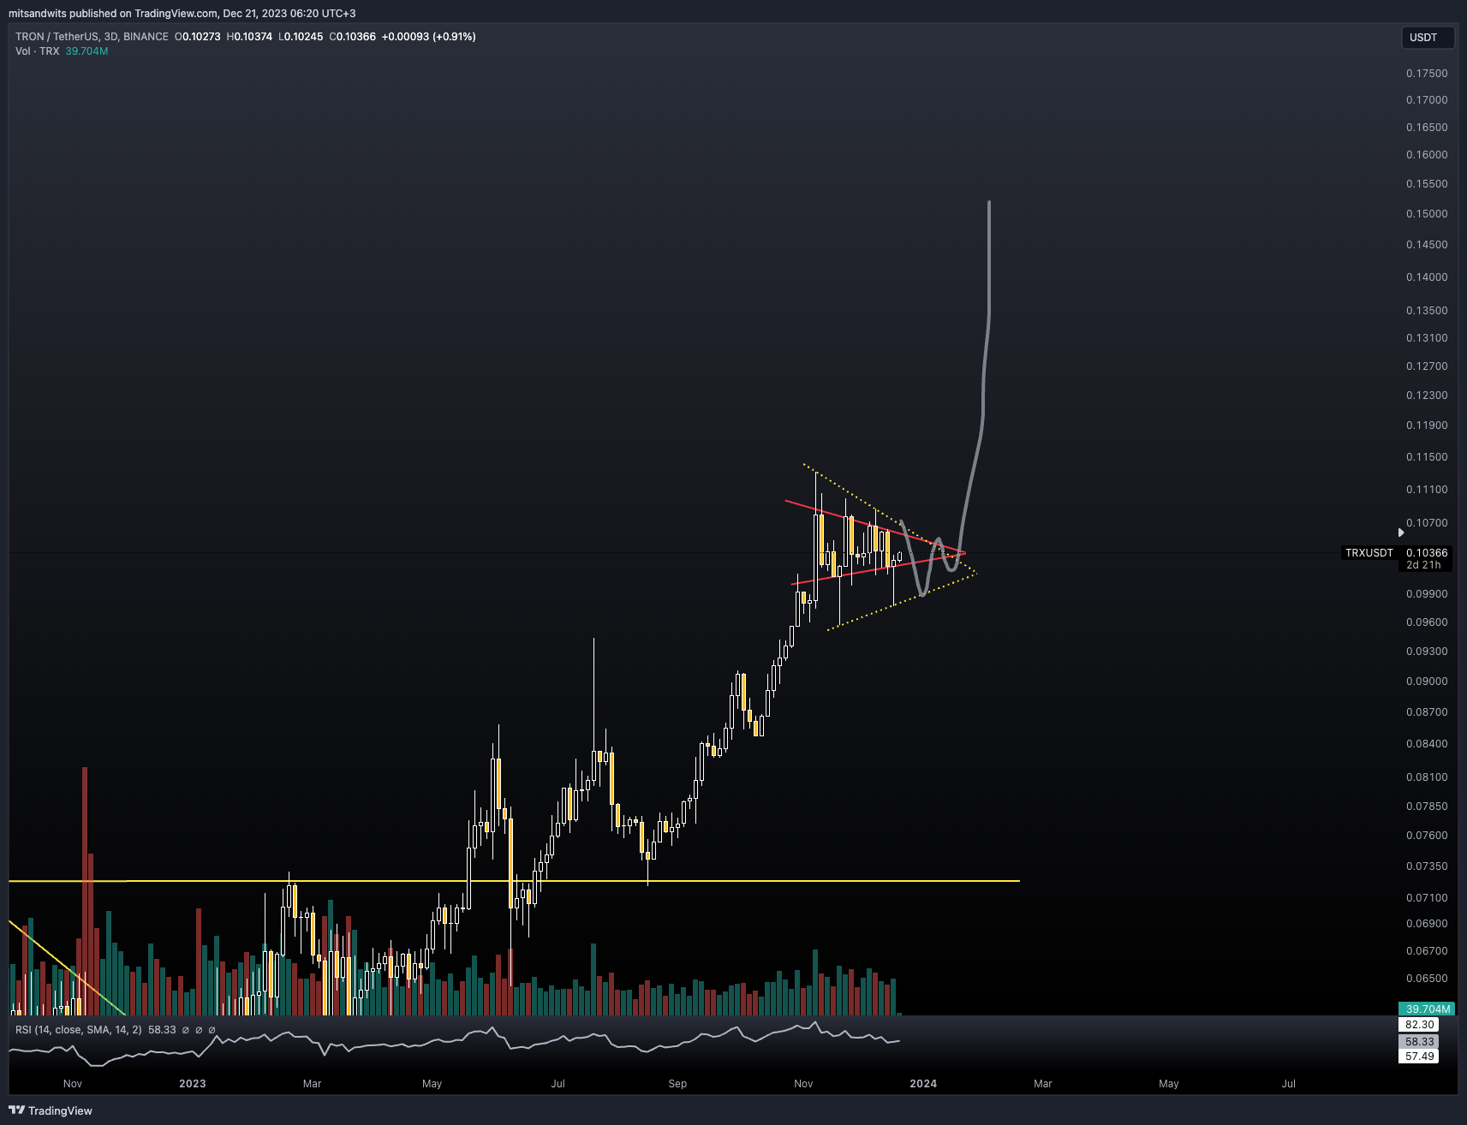Click the 'Vol · TRX' indicator legend
Screen dimensions: 1467x1125
coord(37,51)
